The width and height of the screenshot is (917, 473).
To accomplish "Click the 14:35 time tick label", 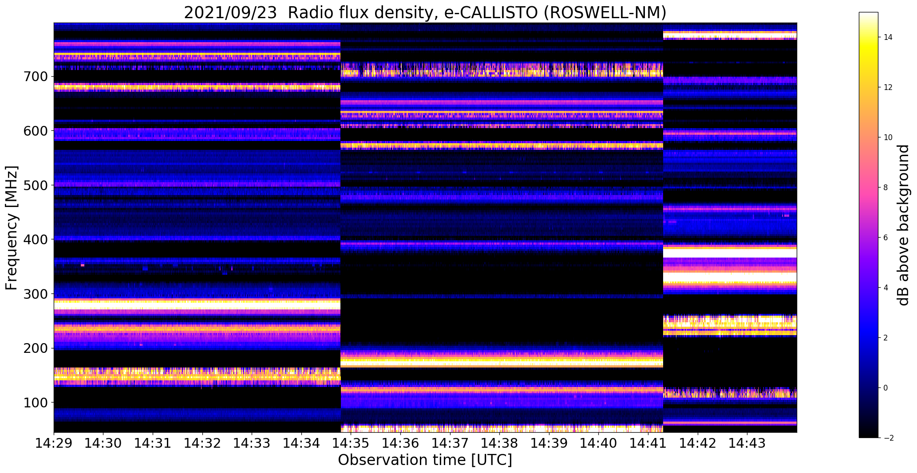I will click(351, 443).
